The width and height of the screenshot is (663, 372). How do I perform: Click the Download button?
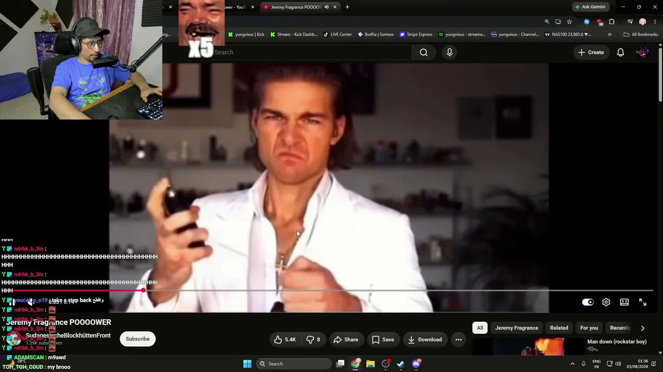click(425, 339)
